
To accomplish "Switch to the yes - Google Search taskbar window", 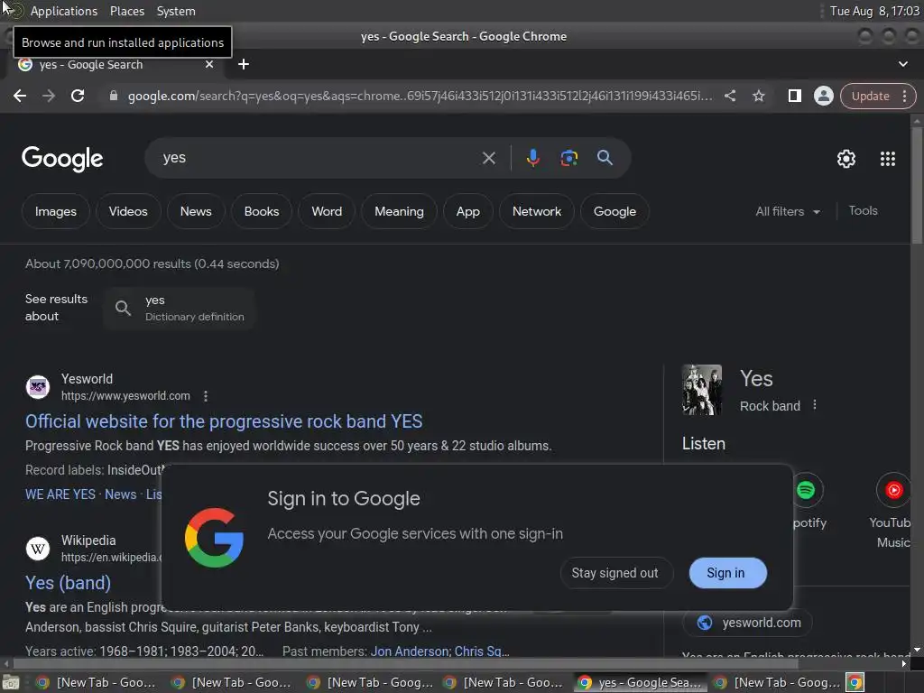I will 641,682.
